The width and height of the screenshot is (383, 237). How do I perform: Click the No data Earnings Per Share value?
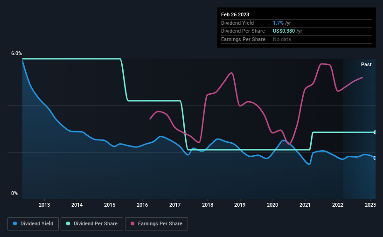pos(282,39)
